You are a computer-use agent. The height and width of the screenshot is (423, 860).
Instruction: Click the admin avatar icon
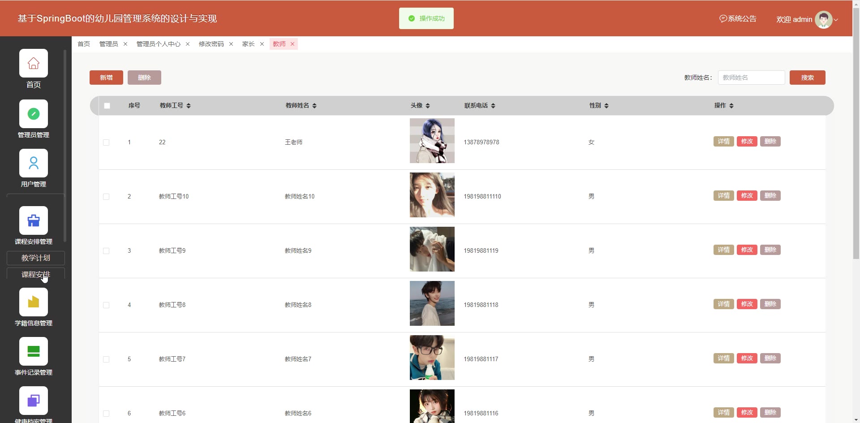click(823, 19)
